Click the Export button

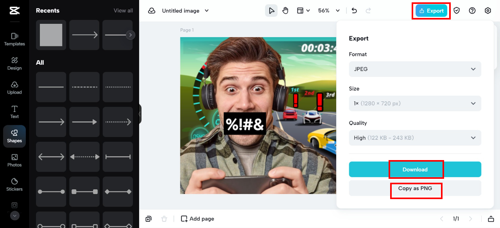[432, 11]
